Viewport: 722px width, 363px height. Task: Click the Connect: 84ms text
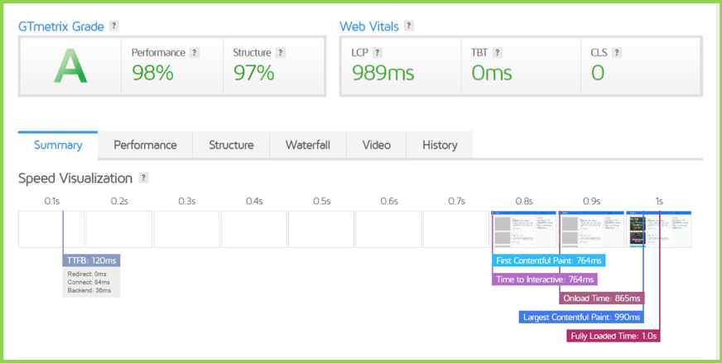89,283
